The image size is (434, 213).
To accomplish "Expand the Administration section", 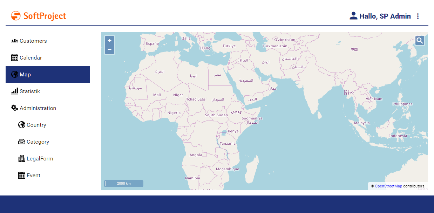I will coord(38,108).
